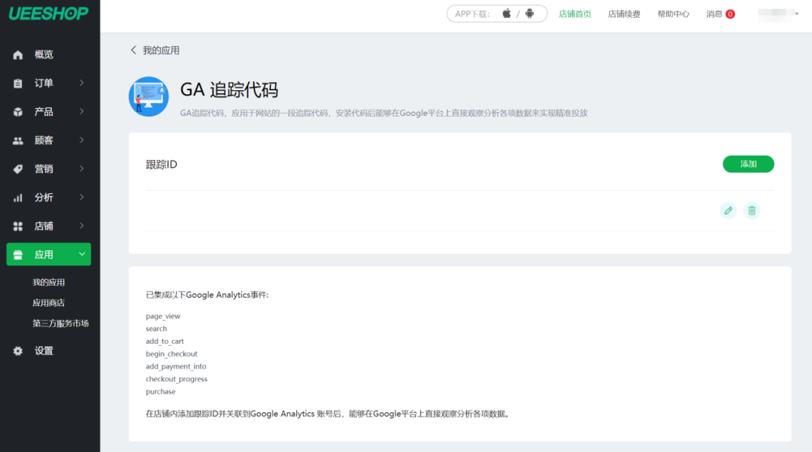Click the bar chart icon beside 分析

18,198
